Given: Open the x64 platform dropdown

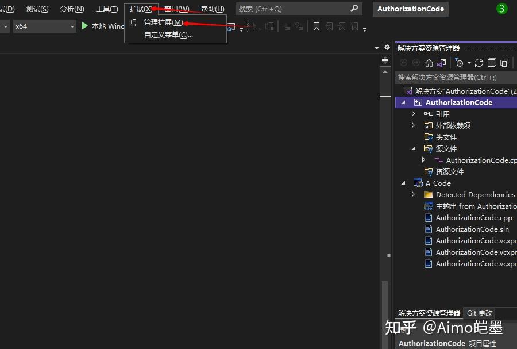Looking at the screenshot, I should 72,26.
